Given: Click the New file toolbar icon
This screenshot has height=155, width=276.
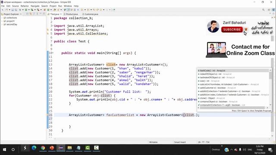Looking at the screenshot, I should click(6, 10).
